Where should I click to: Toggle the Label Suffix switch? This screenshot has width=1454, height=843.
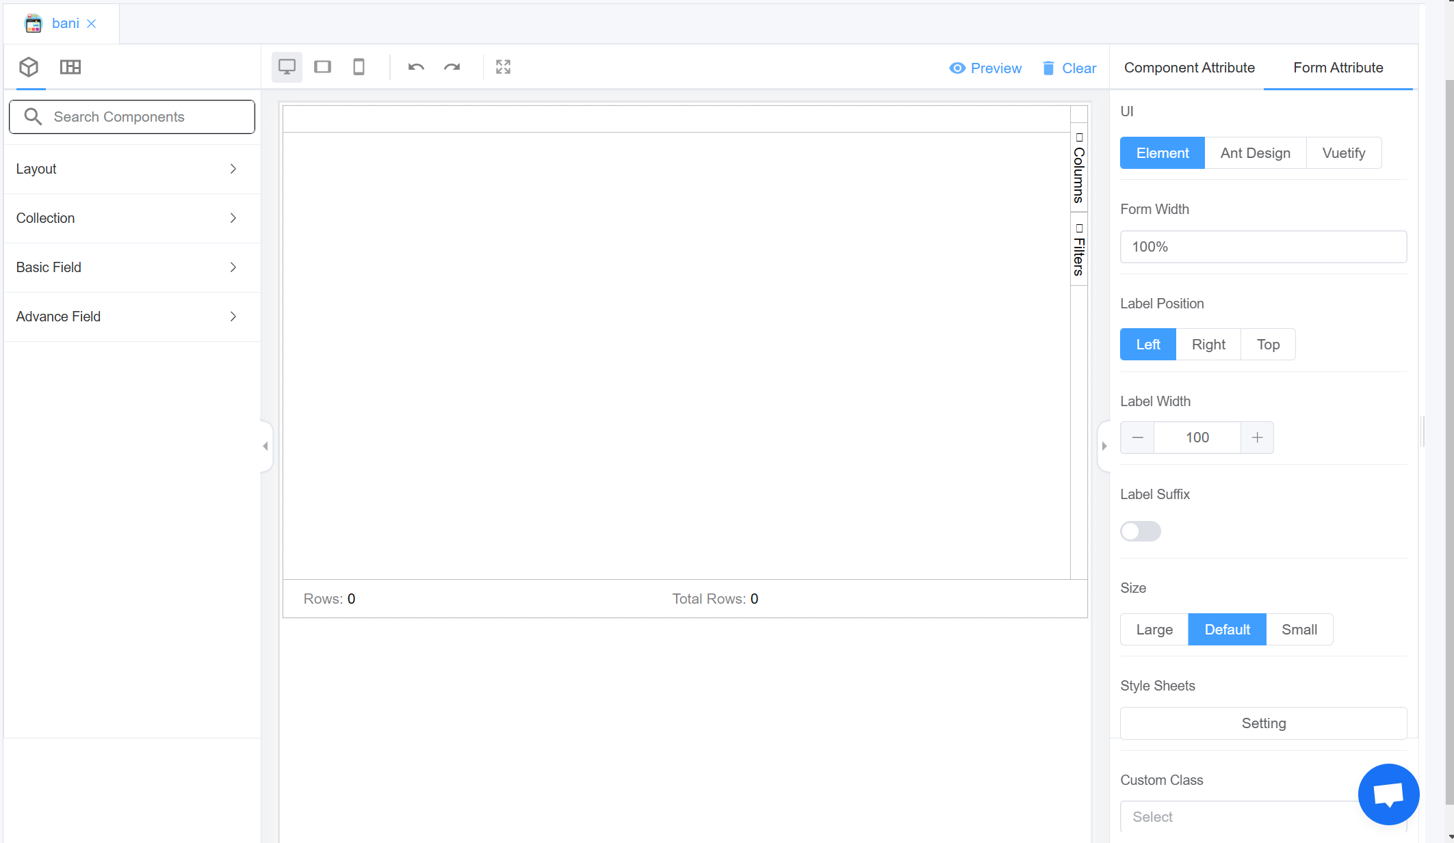tap(1140, 531)
